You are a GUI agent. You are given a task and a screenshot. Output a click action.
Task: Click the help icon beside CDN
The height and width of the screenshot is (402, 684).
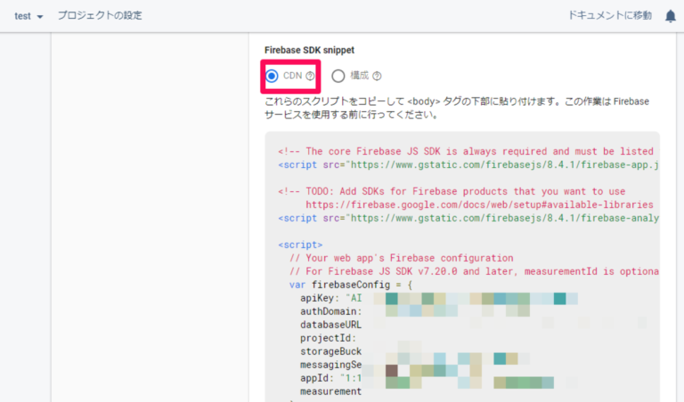310,76
